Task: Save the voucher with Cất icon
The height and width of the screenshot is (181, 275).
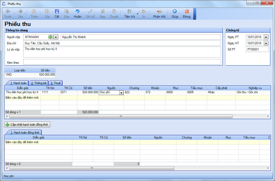Action: (x=57, y=11)
